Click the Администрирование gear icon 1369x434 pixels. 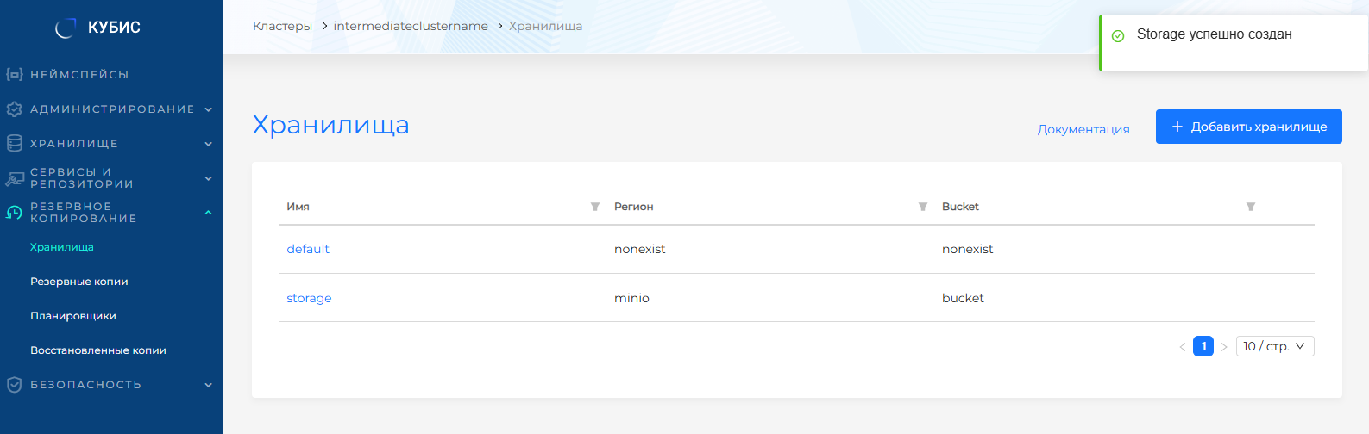14,109
